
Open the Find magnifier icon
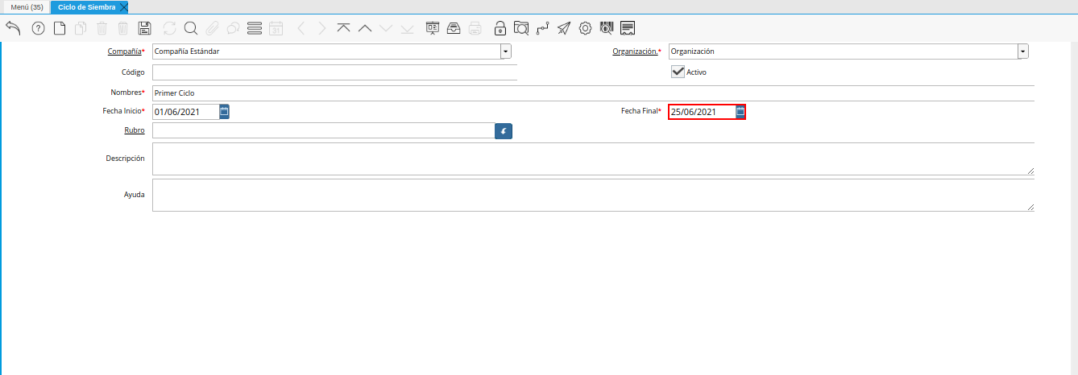pos(191,28)
